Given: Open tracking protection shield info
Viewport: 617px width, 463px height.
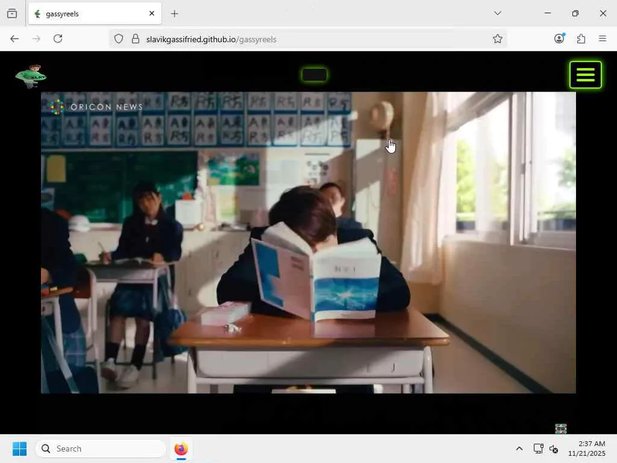Looking at the screenshot, I should point(119,39).
